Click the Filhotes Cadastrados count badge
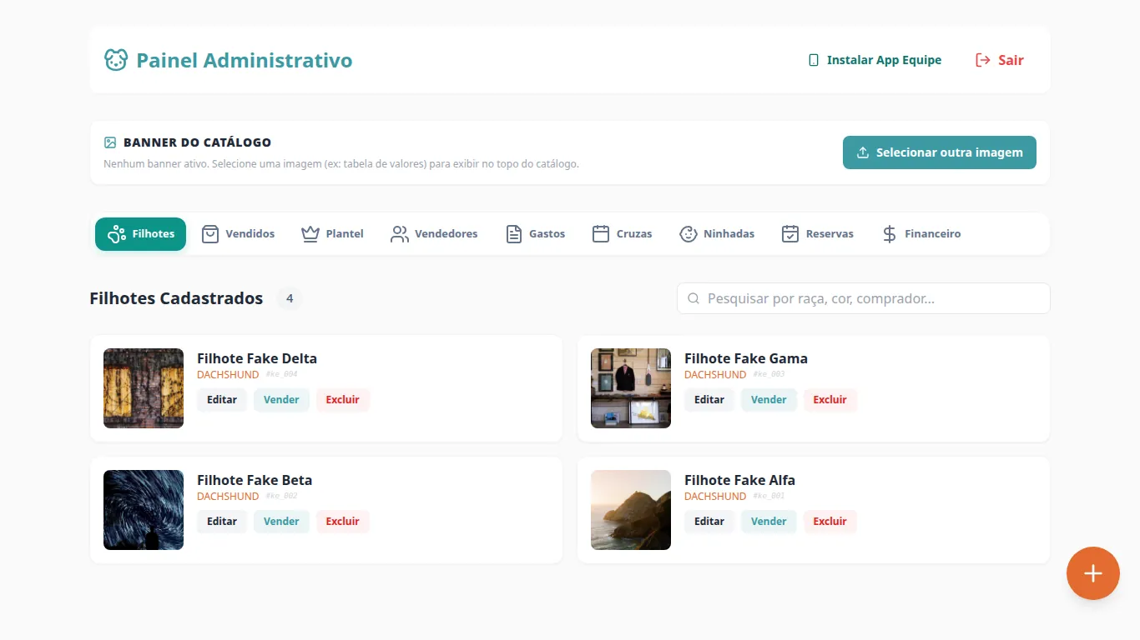Image resolution: width=1140 pixels, height=640 pixels. (290, 298)
